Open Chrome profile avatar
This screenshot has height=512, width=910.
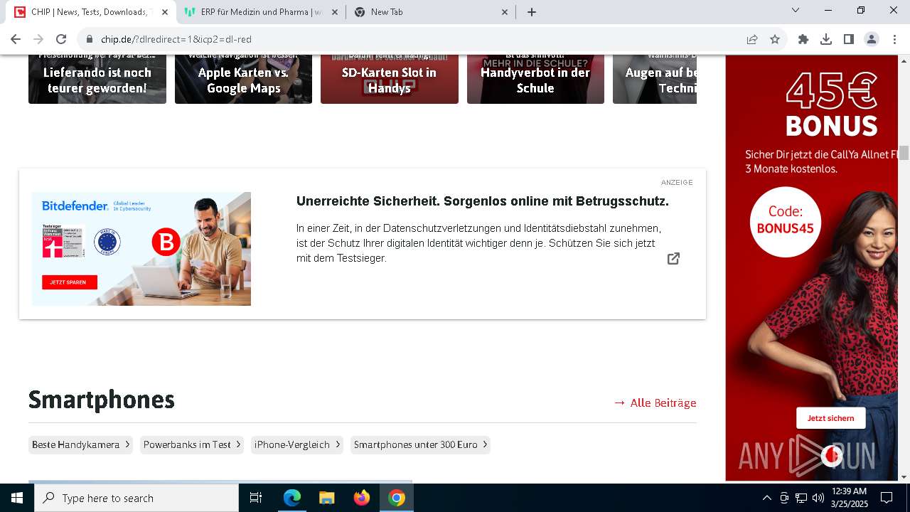pyautogui.click(x=872, y=39)
